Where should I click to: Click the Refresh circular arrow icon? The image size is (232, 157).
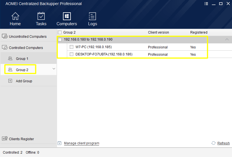pos(213,143)
